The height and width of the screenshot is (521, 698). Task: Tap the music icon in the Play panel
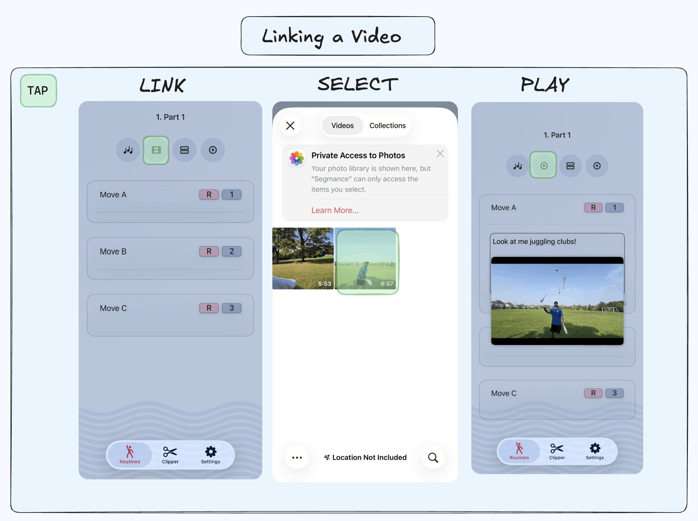(517, 166)
